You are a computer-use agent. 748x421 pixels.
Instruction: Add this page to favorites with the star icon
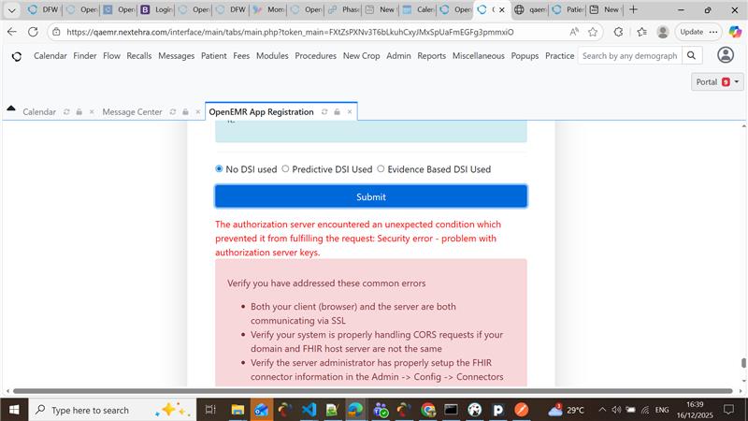click(593, 31)
